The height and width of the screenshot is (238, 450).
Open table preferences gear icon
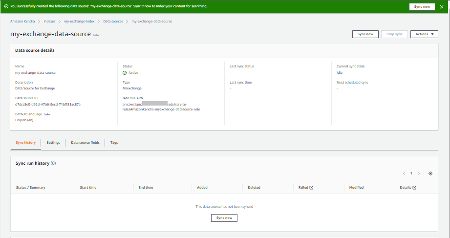[430, 173]
